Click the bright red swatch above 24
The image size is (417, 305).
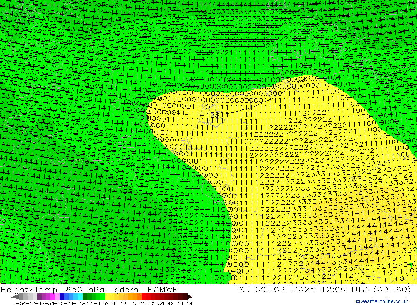point(144,297)
